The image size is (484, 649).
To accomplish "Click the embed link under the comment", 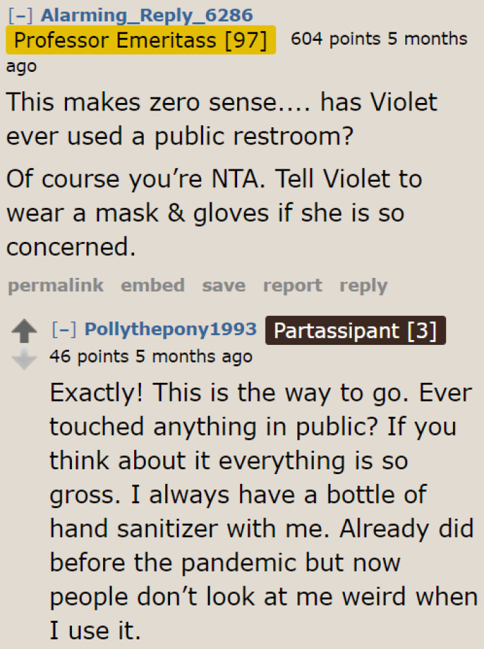I will [x=153, y=285].
